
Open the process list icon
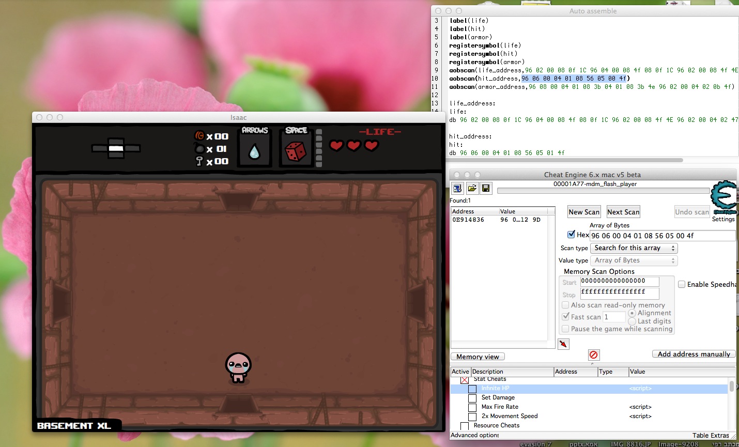click(x=457, y=188)
